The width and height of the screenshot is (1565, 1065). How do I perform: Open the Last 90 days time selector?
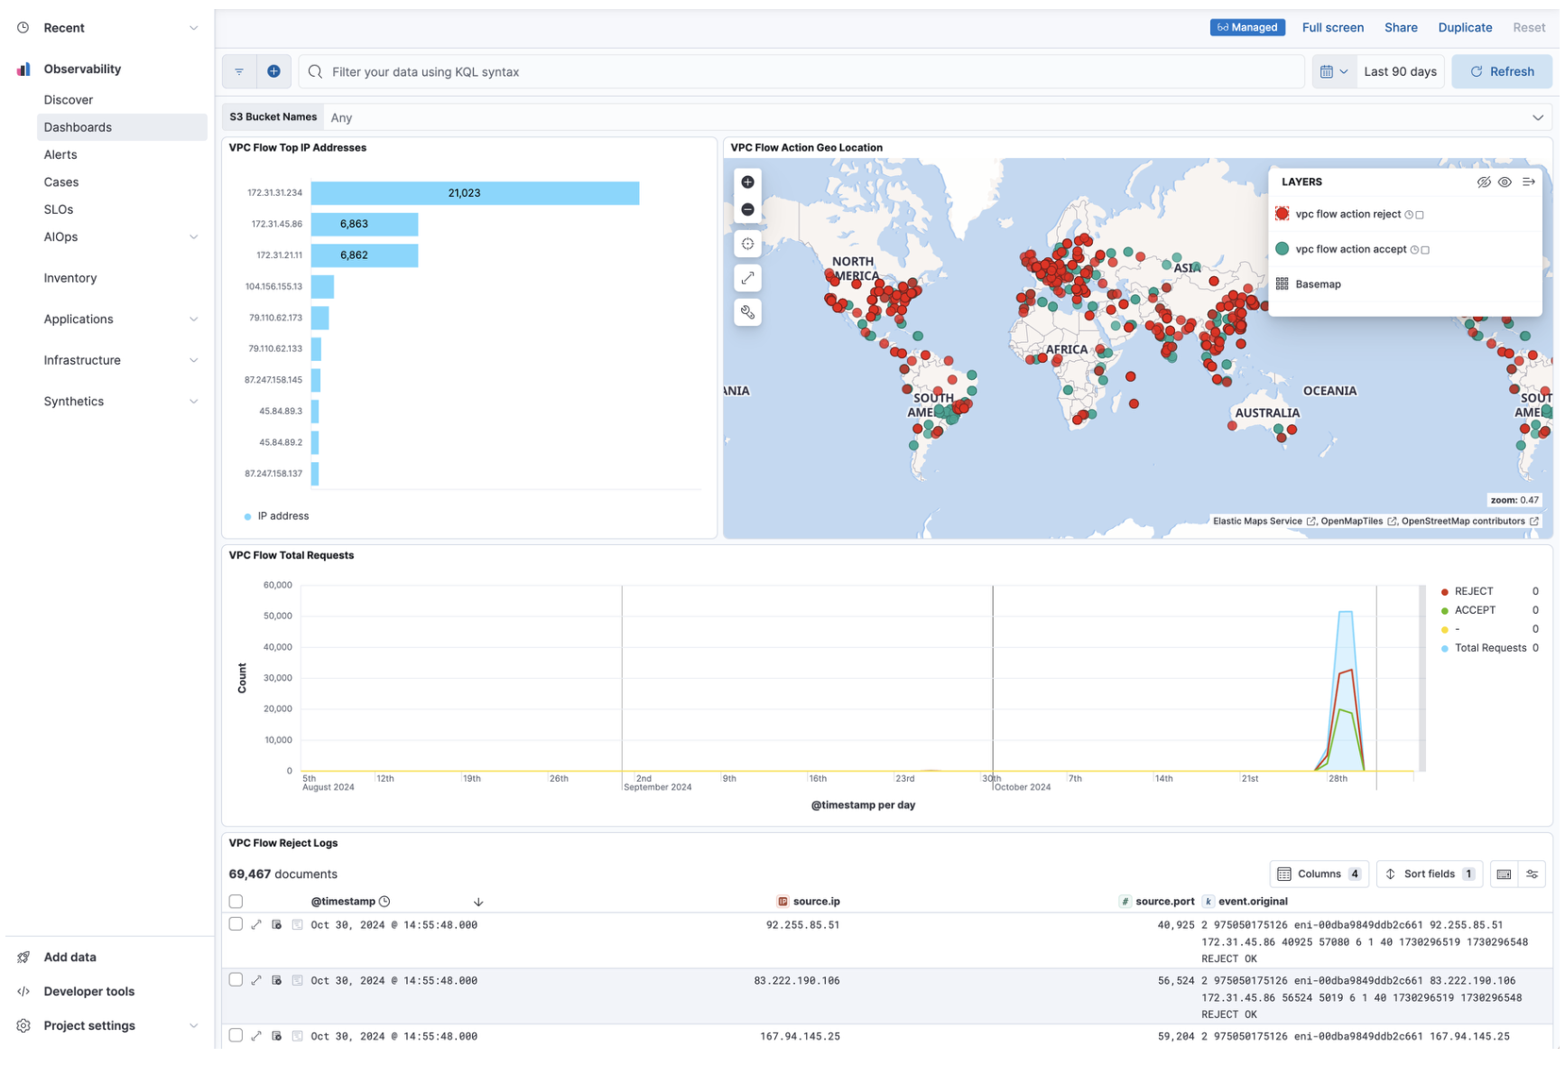click(x=1400, y=70)
